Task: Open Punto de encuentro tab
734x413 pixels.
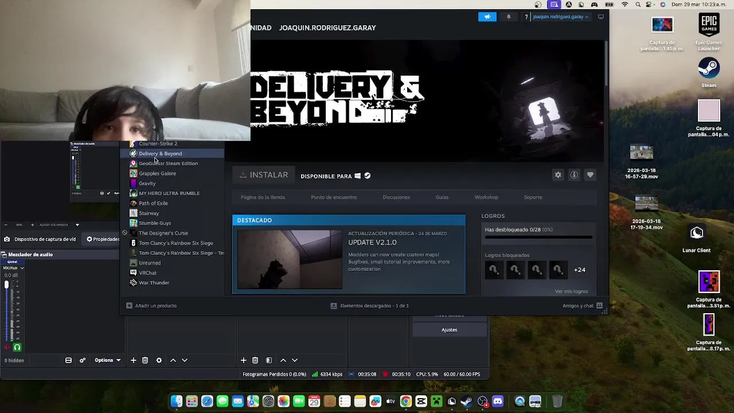Action: coord(334,197)
